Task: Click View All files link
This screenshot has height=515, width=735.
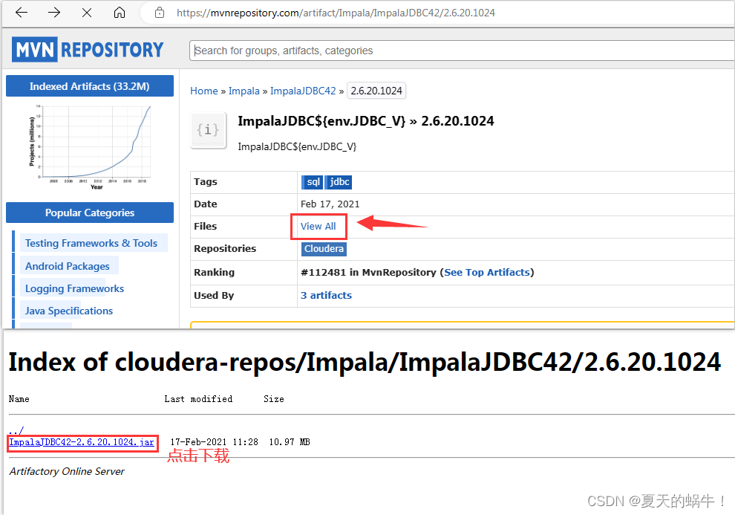Action: coord(318,227)
